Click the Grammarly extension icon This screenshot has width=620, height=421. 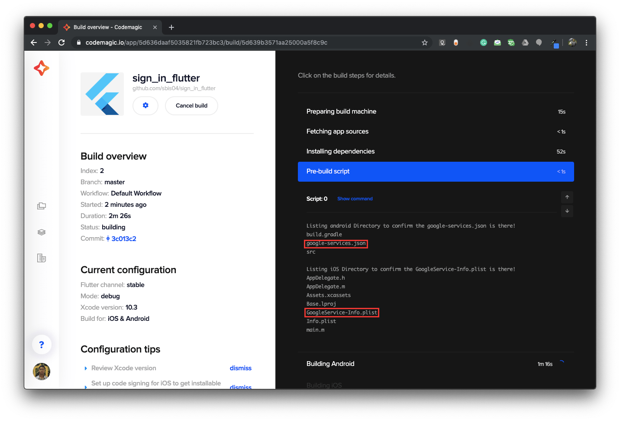(484, 42)
